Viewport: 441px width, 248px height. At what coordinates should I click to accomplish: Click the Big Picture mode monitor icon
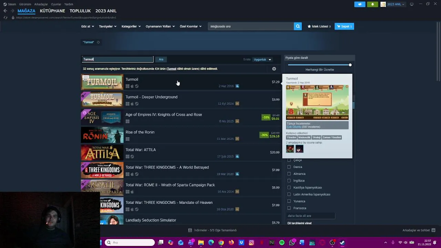point(411,4)
